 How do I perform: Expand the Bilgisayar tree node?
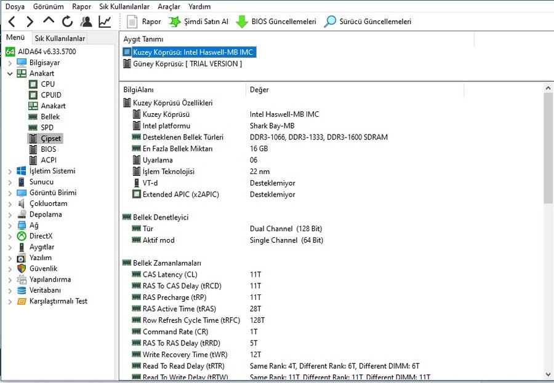(x=10, y=63)
